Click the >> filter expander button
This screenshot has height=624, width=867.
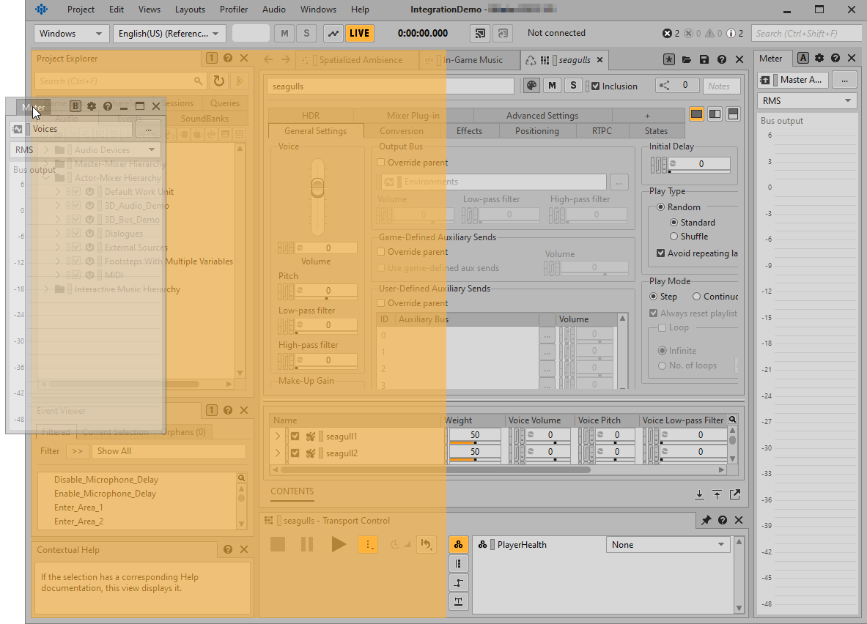coord(78,451)
